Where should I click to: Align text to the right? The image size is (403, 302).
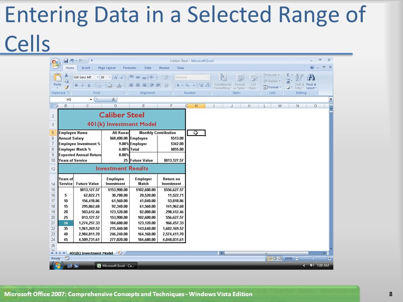144,85
